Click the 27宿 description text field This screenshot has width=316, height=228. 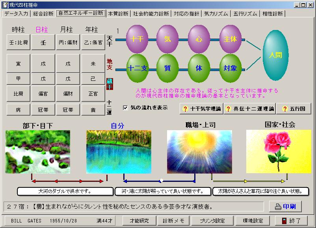click(134, 206)
